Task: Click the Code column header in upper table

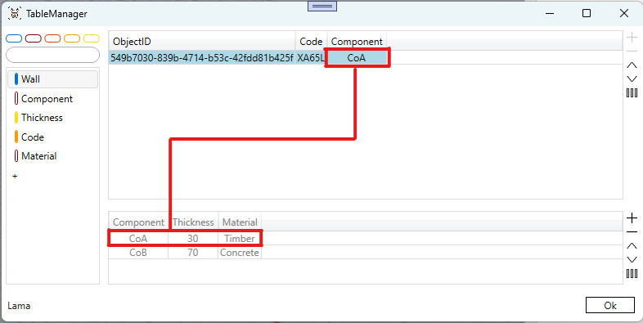Action: (x=311, y=42)
